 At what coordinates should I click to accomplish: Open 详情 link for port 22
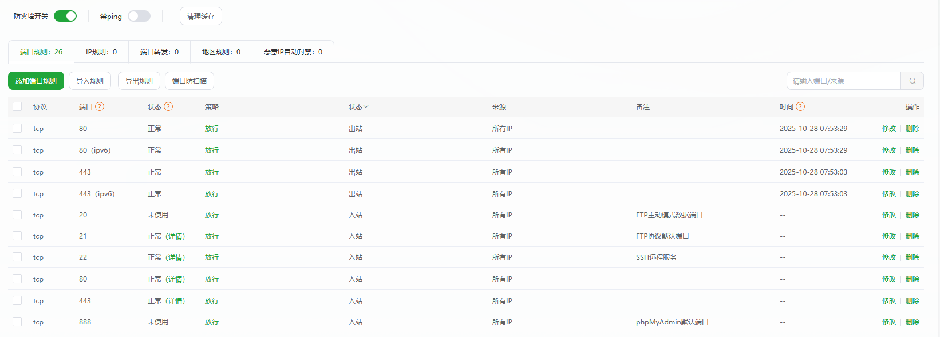(x=175, y=257)
